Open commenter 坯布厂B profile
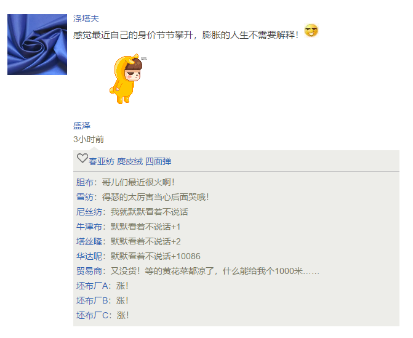This screenshot has width=413, height=338. point(92,300)
